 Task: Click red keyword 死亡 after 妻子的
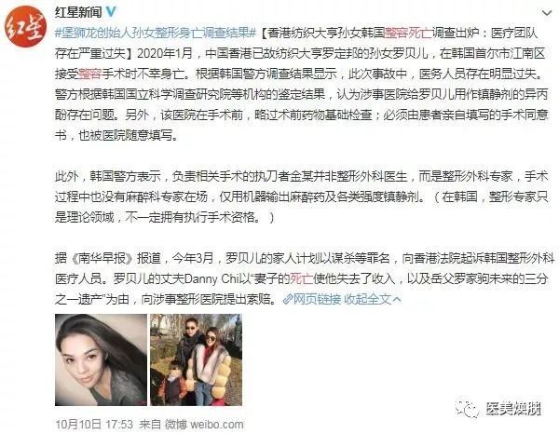(302, 278)
